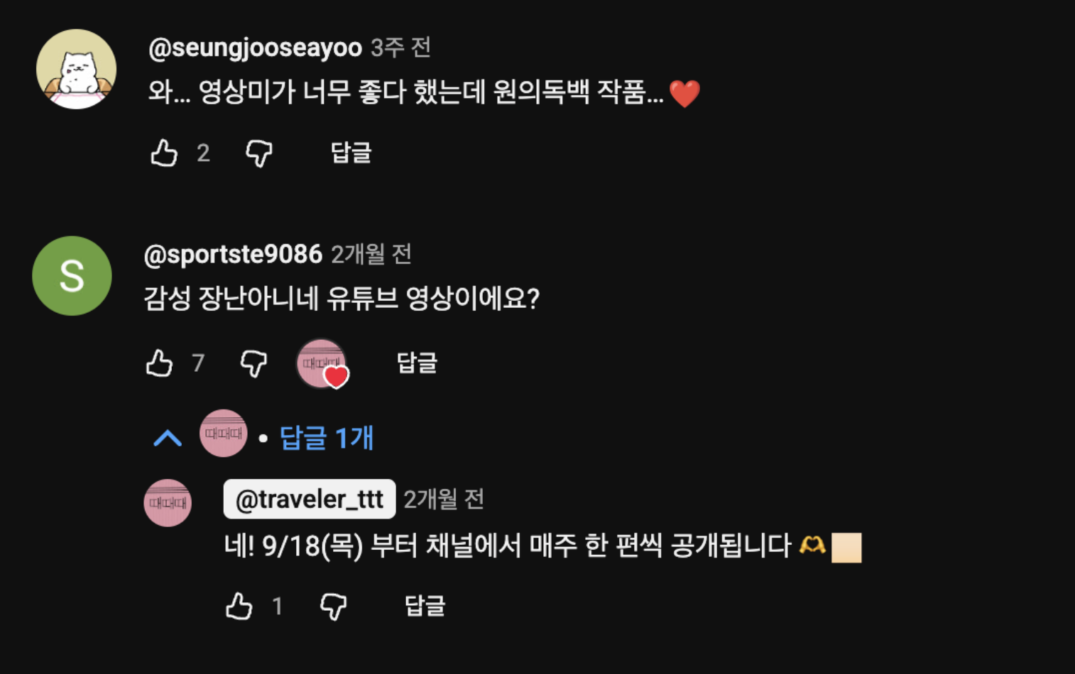1075x674 pixels.
Task: Collapse replies with the blue chevron
Action: coord(168,438)
